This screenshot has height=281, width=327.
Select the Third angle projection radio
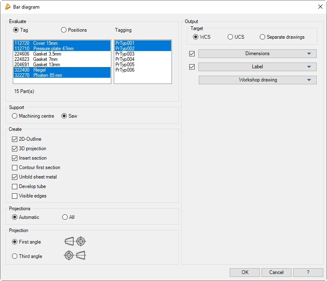(15, 256)
